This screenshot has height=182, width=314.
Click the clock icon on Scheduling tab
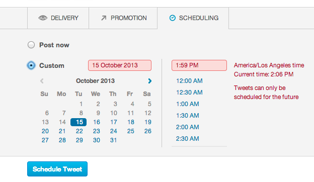point(173,18)
